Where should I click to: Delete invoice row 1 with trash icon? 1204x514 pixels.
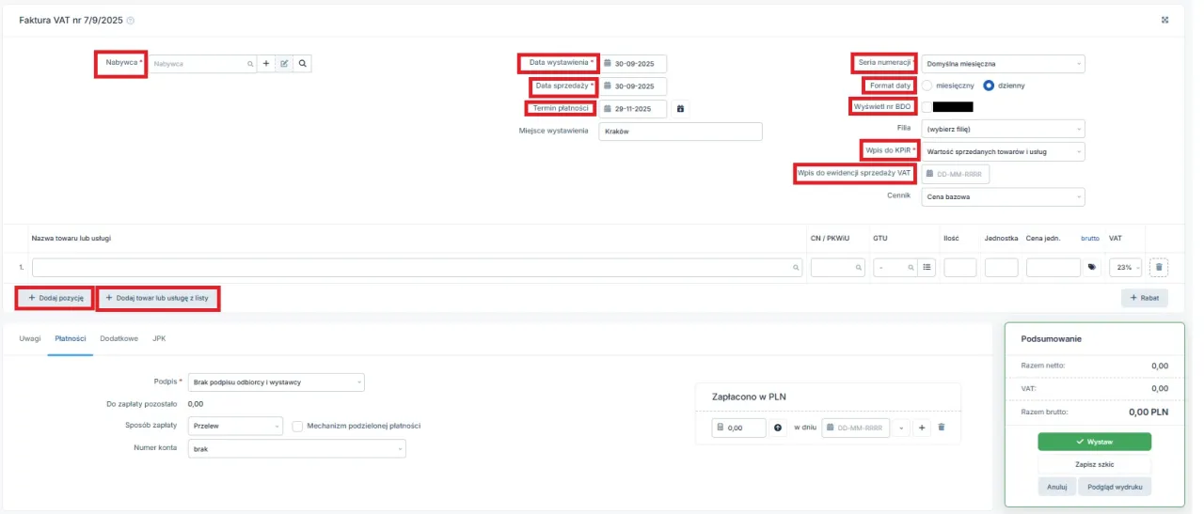1159,268
